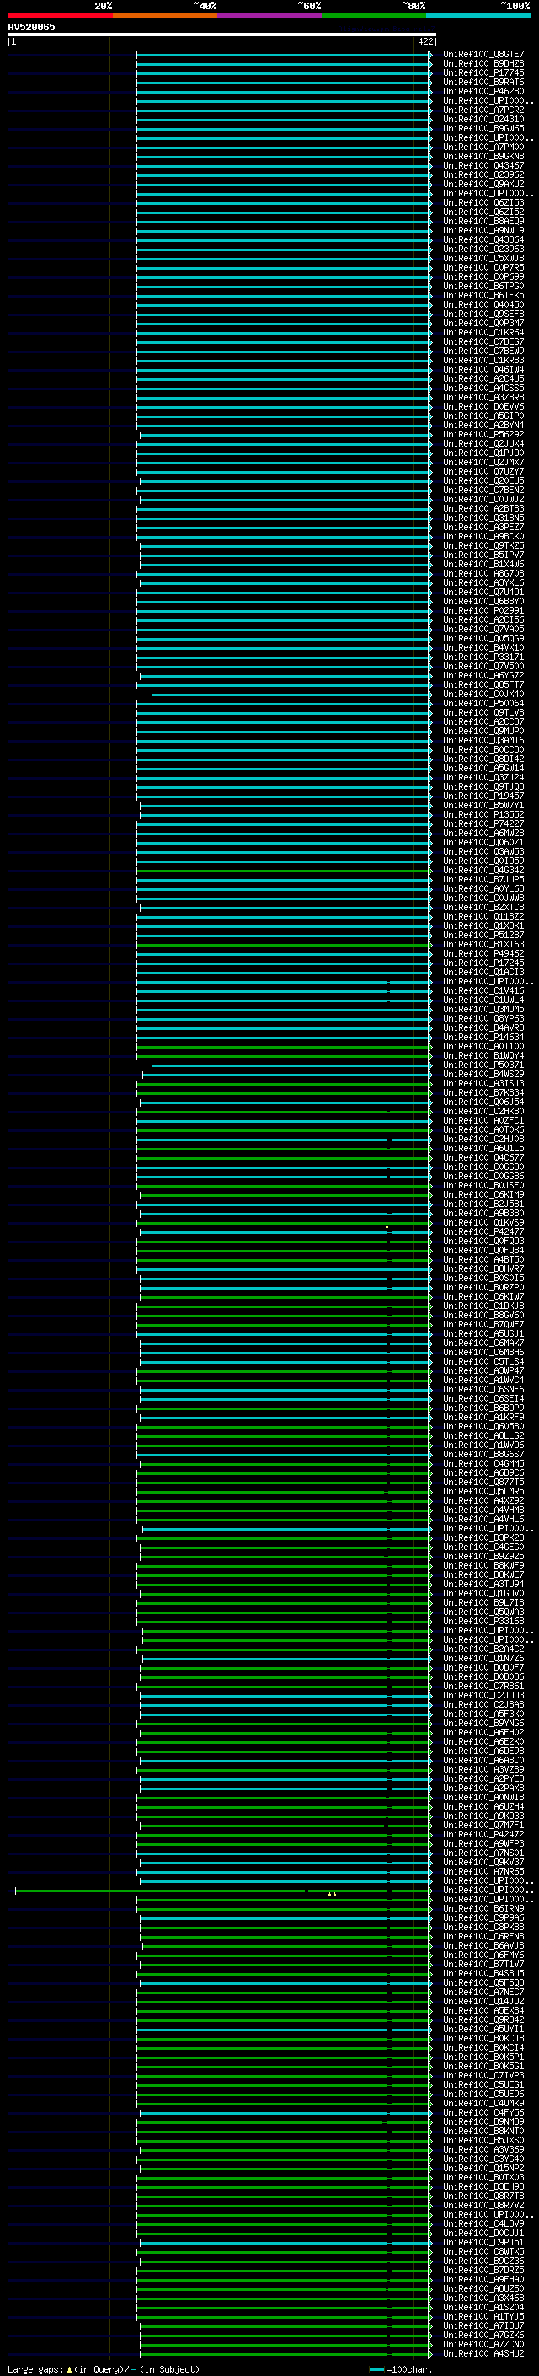Click the UniRef100_C1KR64 hit label
This screenshot has height=2376, width=539.
click(x=483, y=332)
